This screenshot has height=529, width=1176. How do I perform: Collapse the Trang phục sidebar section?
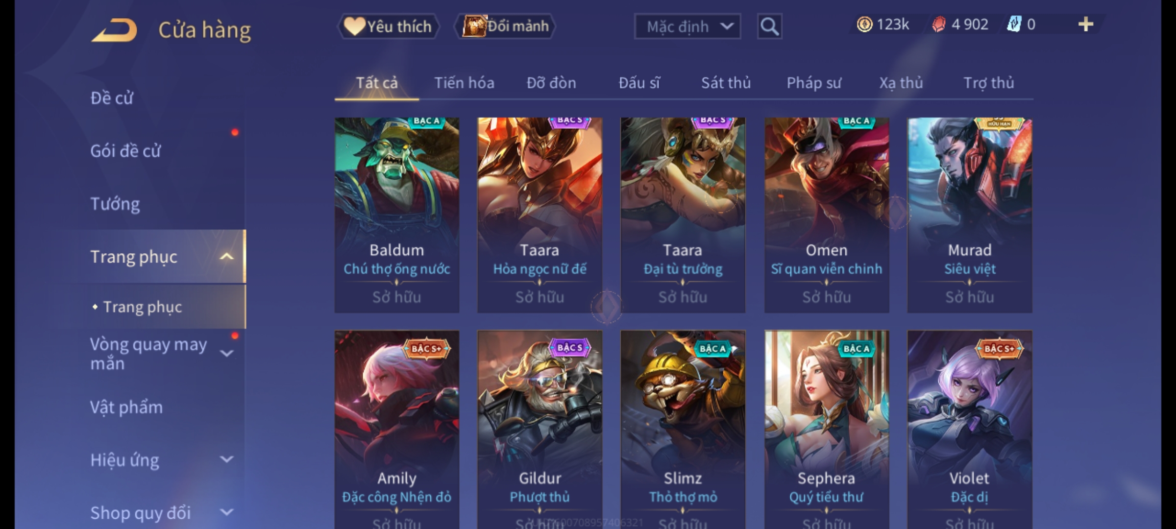(226, 257)
